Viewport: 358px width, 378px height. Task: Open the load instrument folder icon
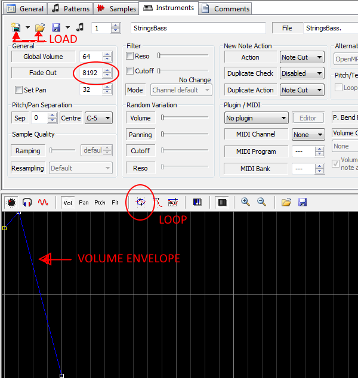[39, 27]
